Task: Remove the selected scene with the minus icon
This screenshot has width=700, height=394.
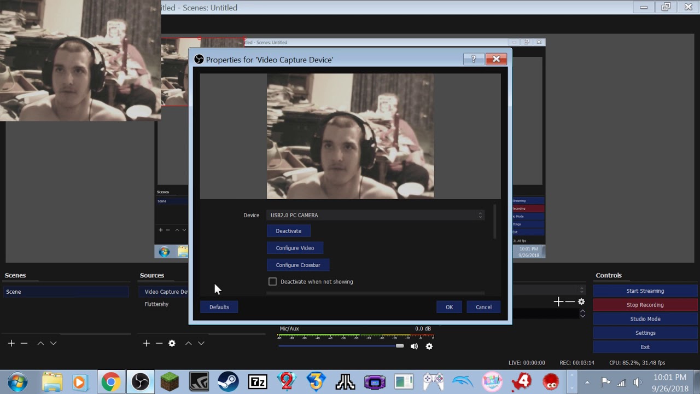Action: click(24, 343)
